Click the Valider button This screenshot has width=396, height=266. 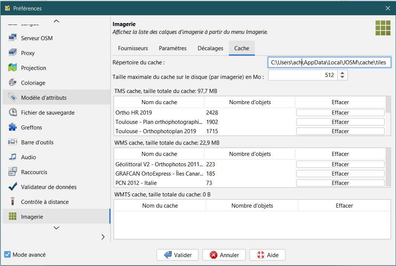coord(178,255)
